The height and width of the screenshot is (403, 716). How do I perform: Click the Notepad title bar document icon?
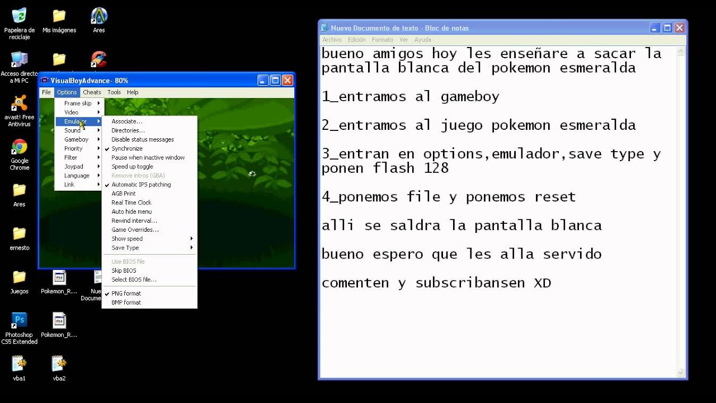coord(324,28)
